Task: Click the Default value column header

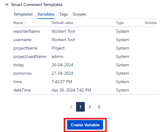Action: coord(63,23)
